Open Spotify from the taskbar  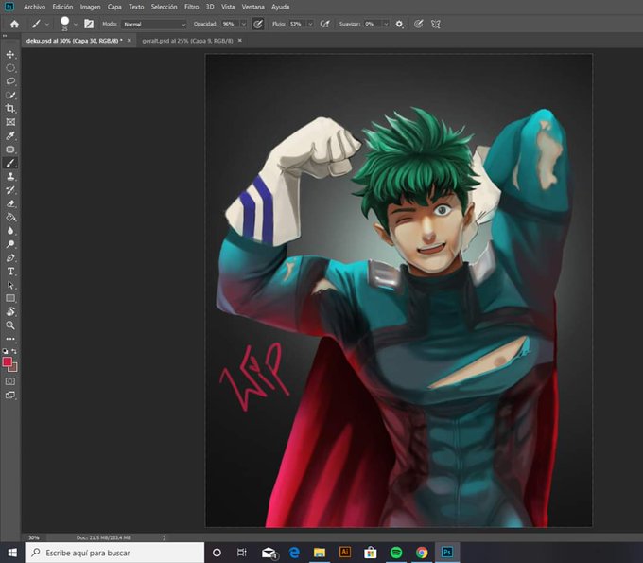point(395,553)
